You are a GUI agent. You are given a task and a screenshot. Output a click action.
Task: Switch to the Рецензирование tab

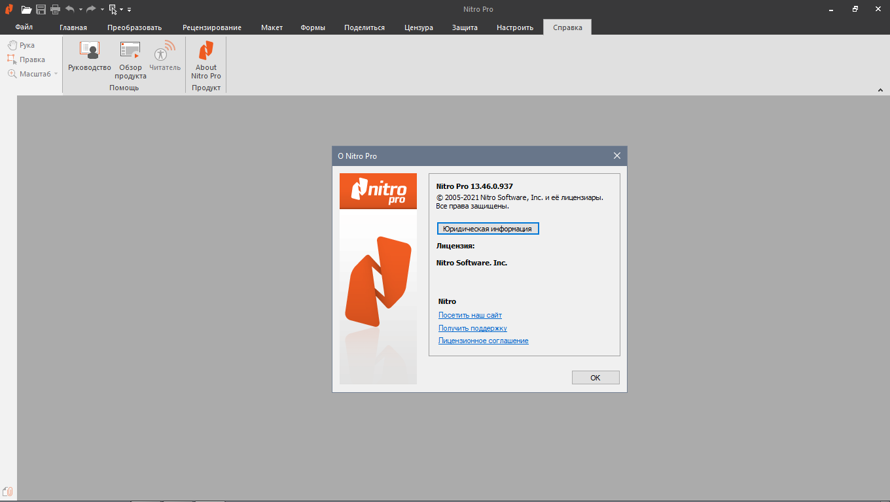coord(212,27)
